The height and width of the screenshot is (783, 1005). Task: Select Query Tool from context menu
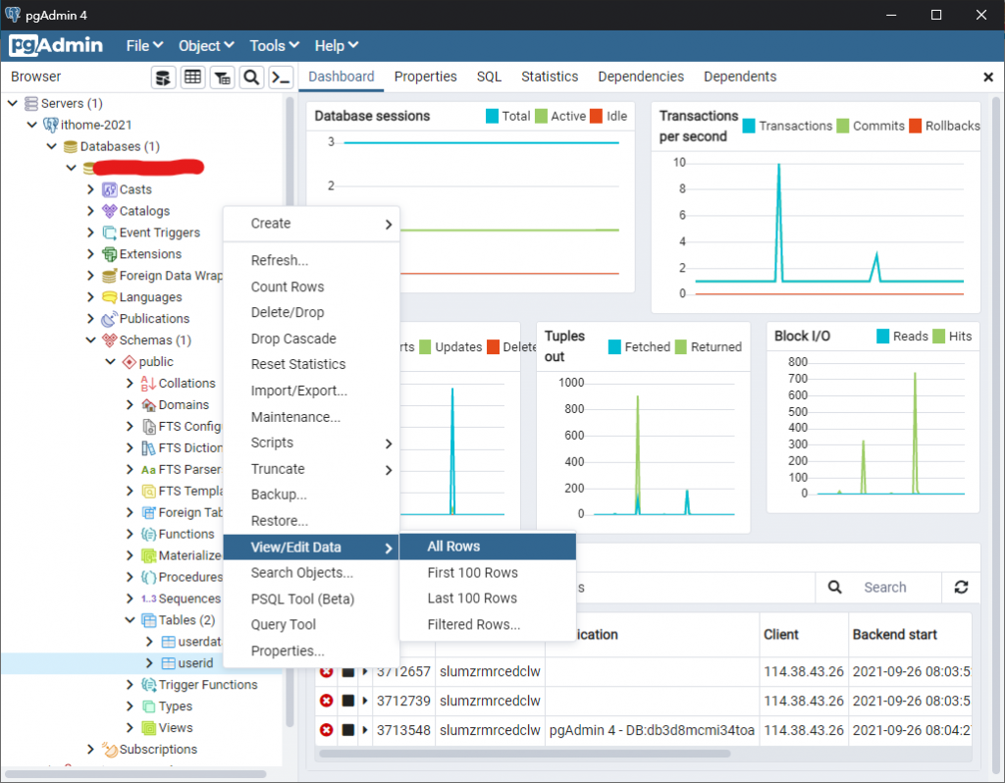311,625
